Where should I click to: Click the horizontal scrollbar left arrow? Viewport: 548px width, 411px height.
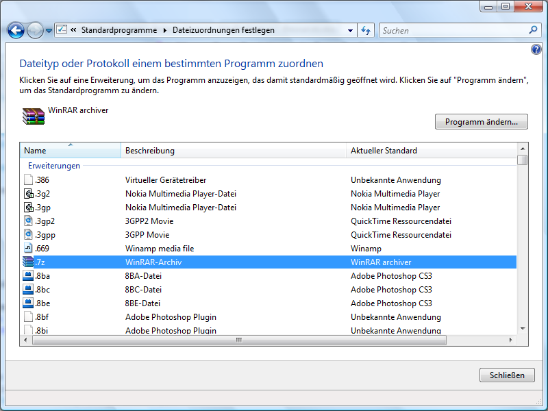pyautogui.click(x=25, y=340)
